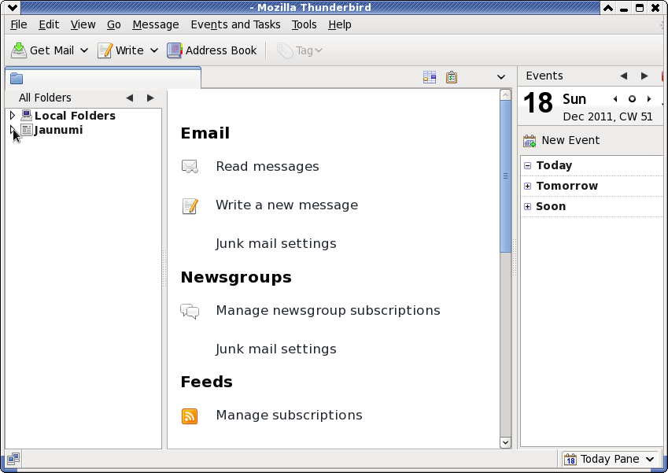Open the Tools menu
The width and height of the screenshot is (668, 473).
(304, 24)
